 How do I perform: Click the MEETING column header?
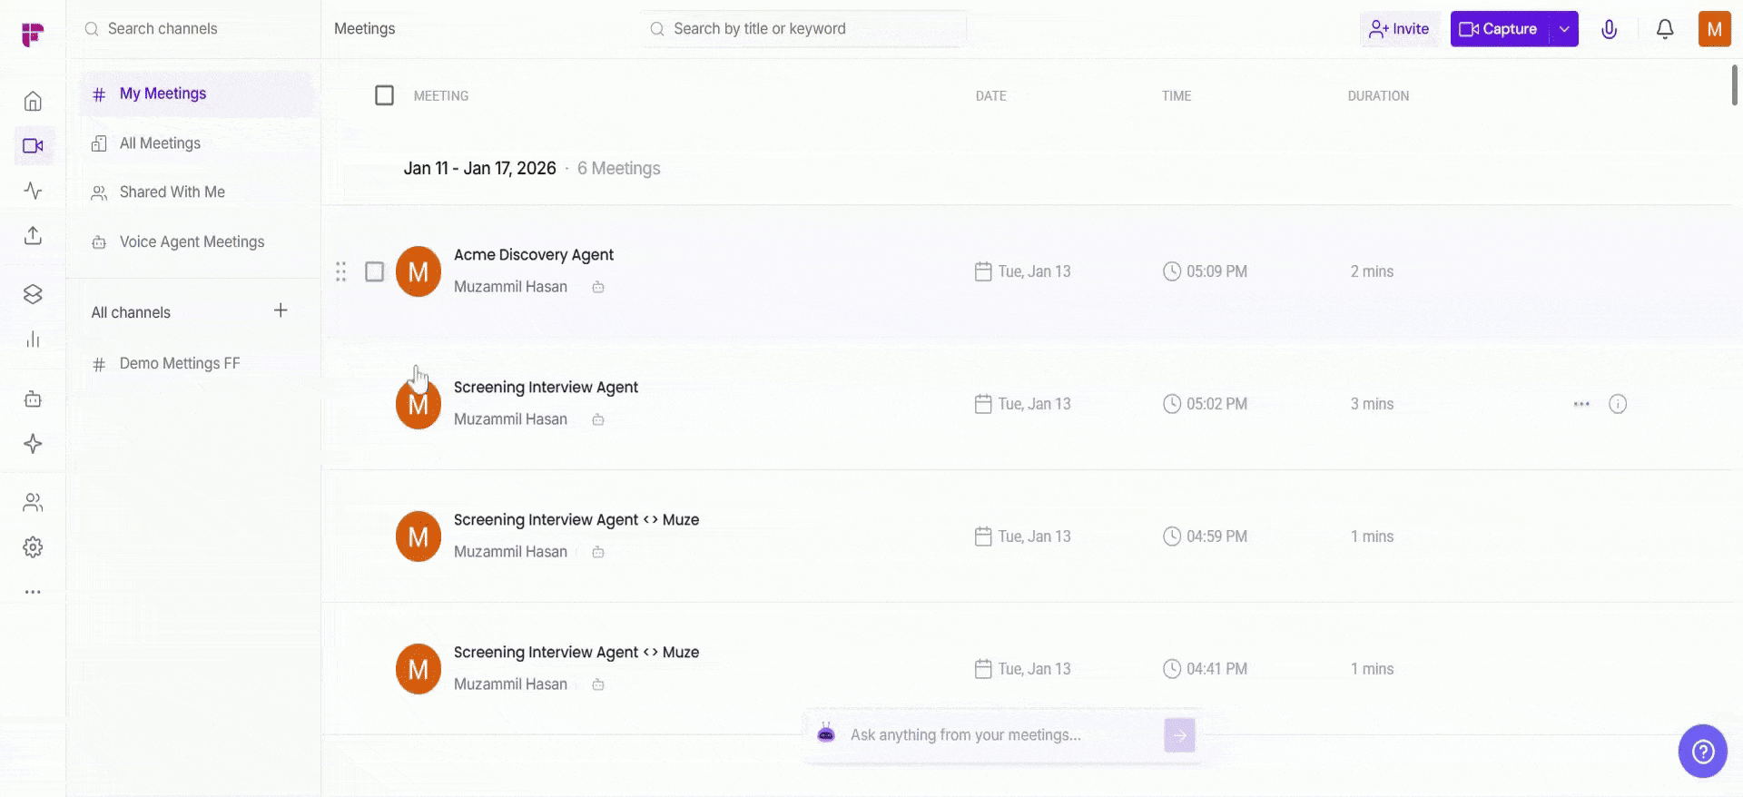pos(441,96)
